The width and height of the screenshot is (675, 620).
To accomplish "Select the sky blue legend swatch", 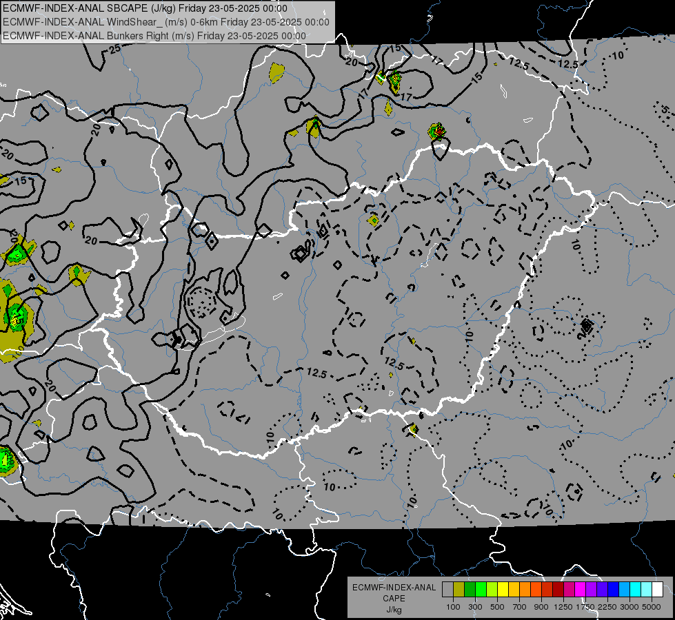I will [625, 589].
